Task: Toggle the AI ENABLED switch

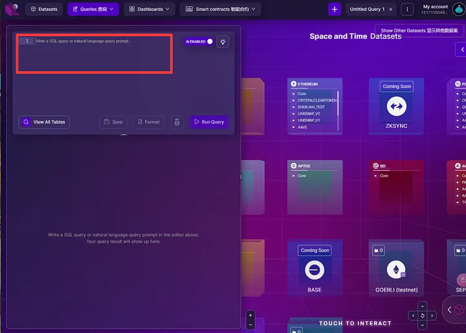Action: tap(209, 41)
